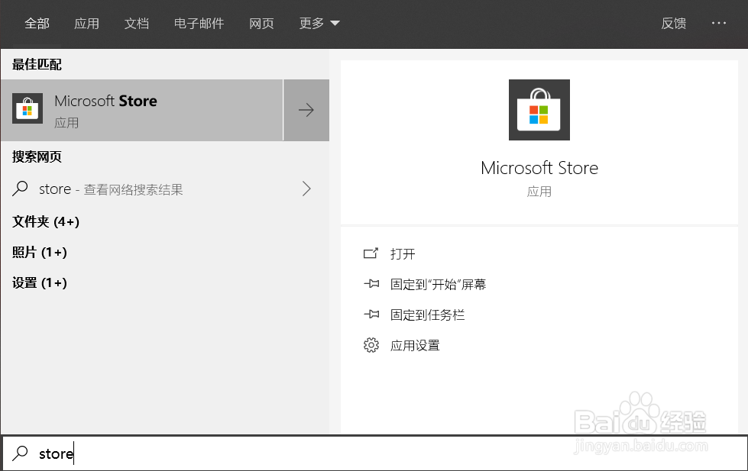Click the search box magnifier icon
748x471 pixels.
pos(21,453)
